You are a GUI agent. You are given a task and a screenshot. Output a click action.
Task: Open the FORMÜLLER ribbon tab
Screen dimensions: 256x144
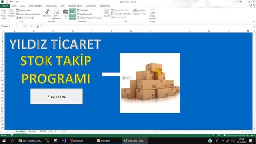pos(51,6)
